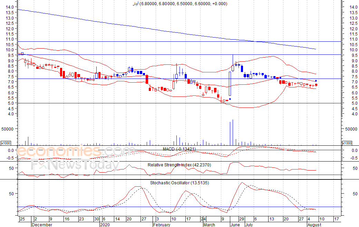Click the date label 14 in January
The width and height of the screenshot is (359, 227).
[x=117, y=219]
